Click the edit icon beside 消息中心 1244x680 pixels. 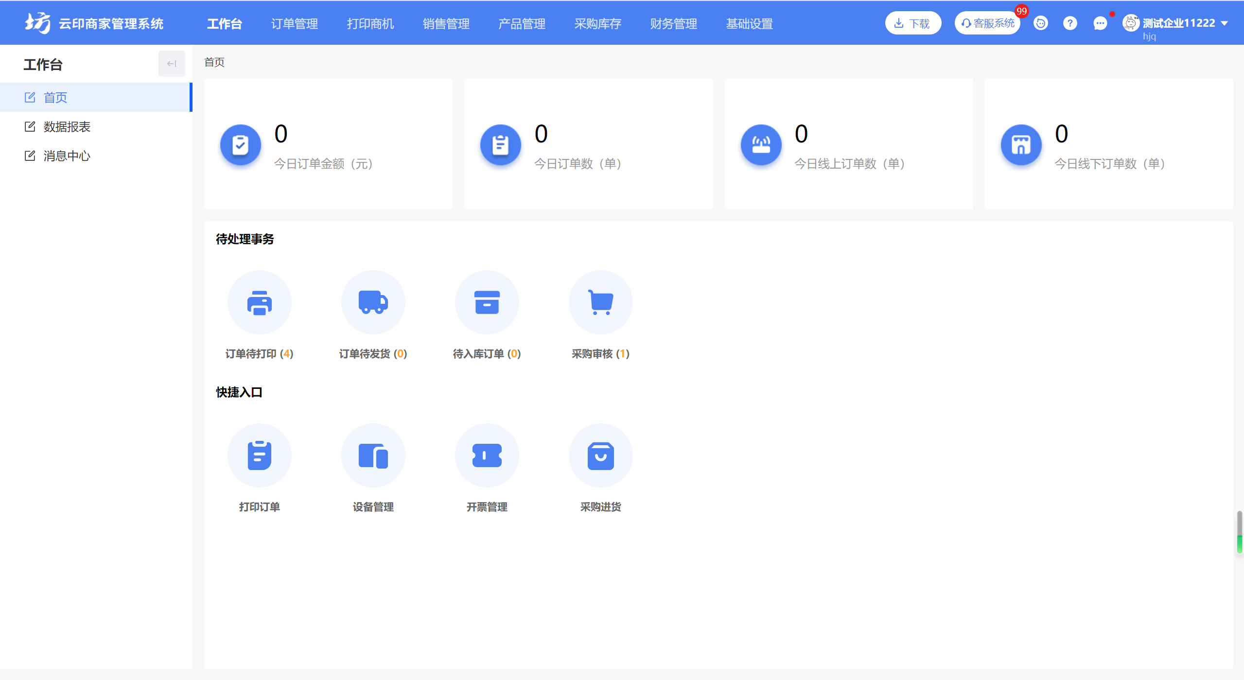[30, 156]
